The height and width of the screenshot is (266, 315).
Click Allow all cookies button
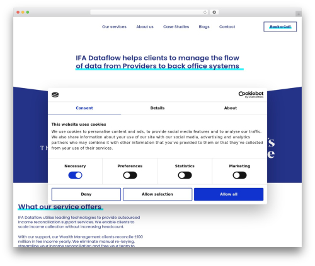pyautogui.click(x=229, y=194)
